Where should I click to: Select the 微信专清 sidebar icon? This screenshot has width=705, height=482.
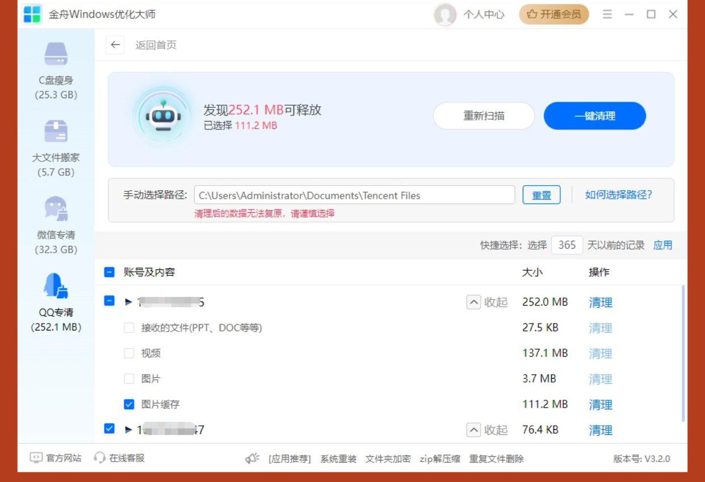(56, 209)
